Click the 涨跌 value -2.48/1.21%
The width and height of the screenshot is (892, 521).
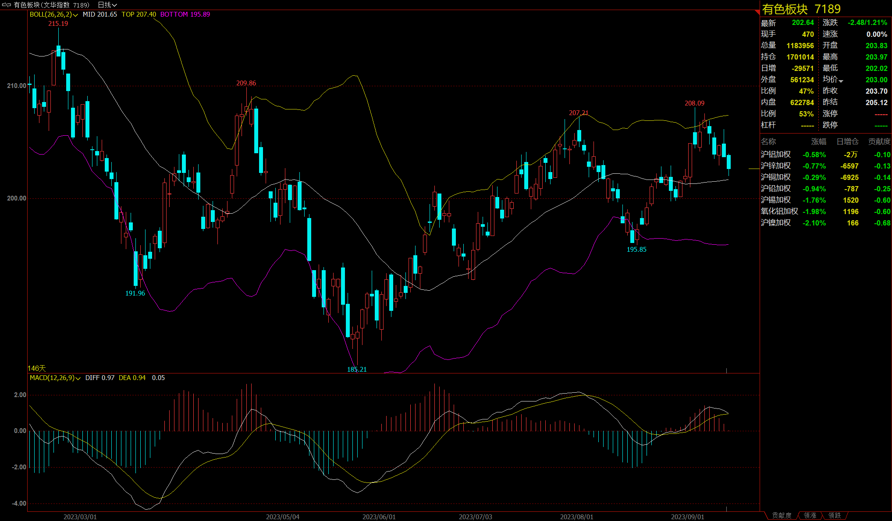867,23
